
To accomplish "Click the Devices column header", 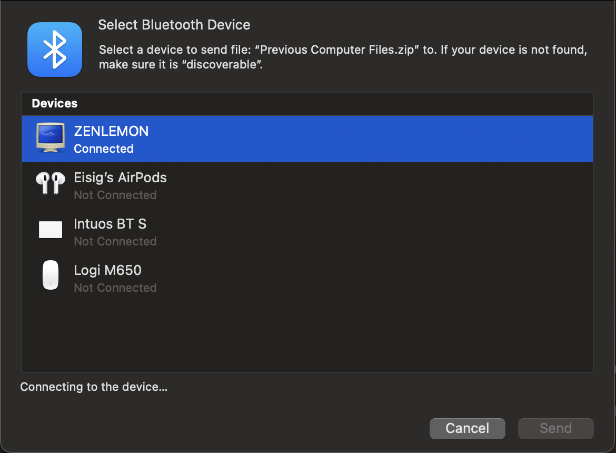I will 55,103.
